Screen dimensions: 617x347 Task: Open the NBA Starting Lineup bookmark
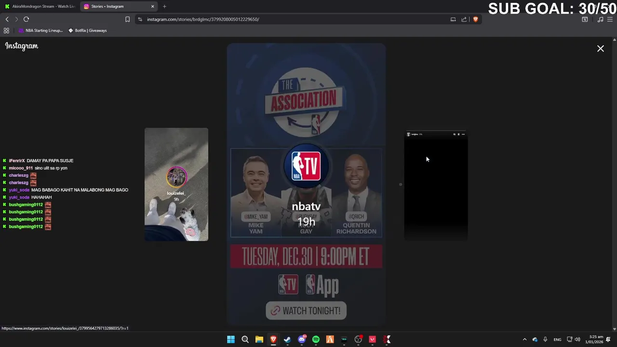pyautogui.click(x=40, y=30)
